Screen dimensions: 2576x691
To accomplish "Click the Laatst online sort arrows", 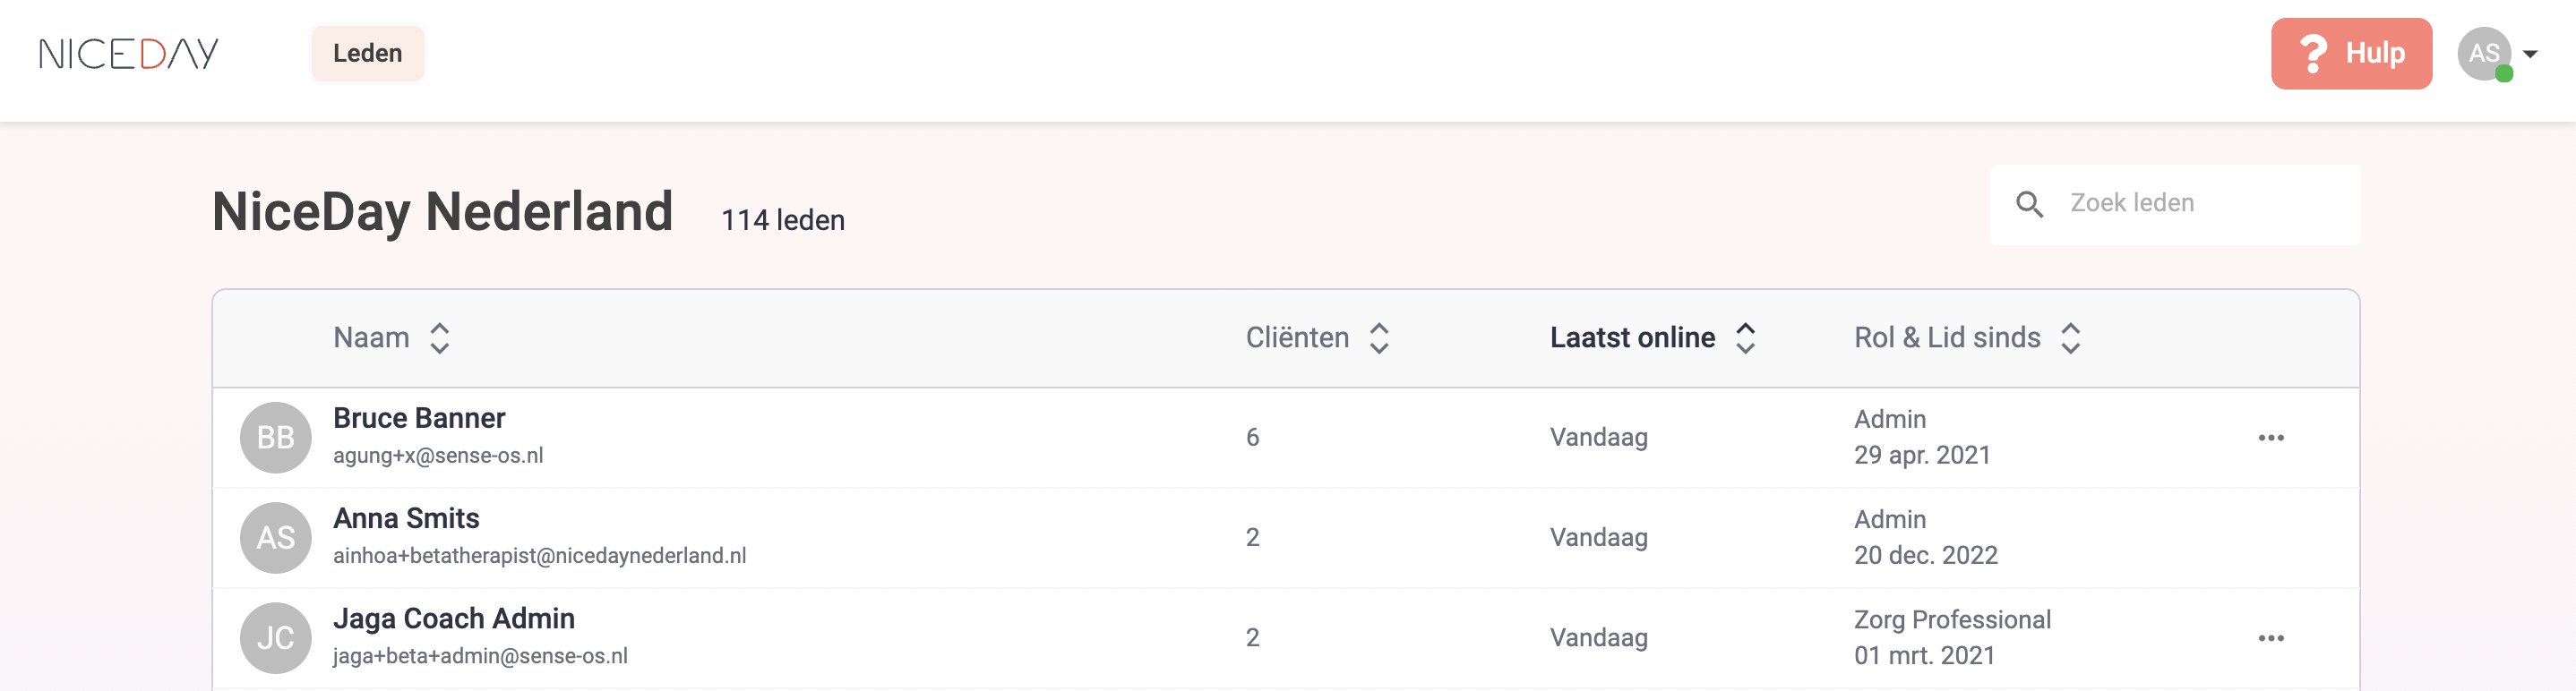I will point(1745,338).
